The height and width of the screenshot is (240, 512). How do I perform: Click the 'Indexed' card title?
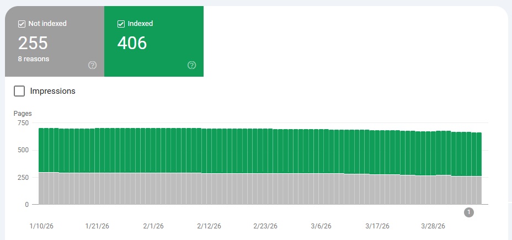coord(140,24)
